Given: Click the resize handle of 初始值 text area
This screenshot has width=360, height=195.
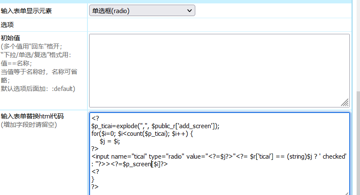Looking at the screenshot, I should 345,103.
